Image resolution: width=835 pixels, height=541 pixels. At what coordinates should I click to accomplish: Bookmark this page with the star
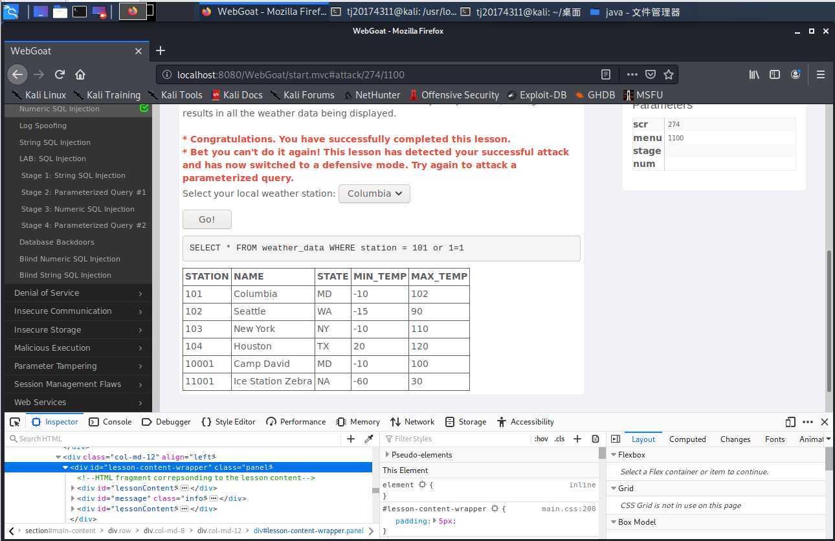(x=669, y=74)
